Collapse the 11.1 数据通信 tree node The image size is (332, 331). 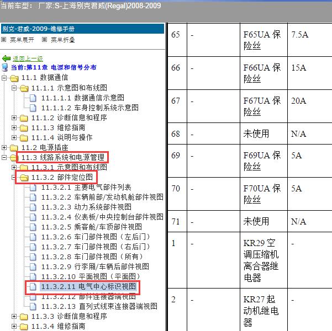pyautogui.click(x=4, y=78)
